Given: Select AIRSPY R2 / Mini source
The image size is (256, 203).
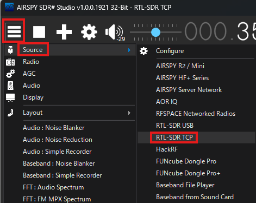Looking at the screenshot, I should point(180,66).
